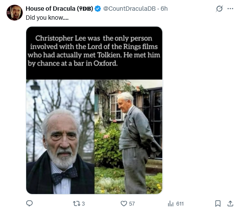Open the 6h timestamp permalink
240x212 pixels.
pos(164,9)
